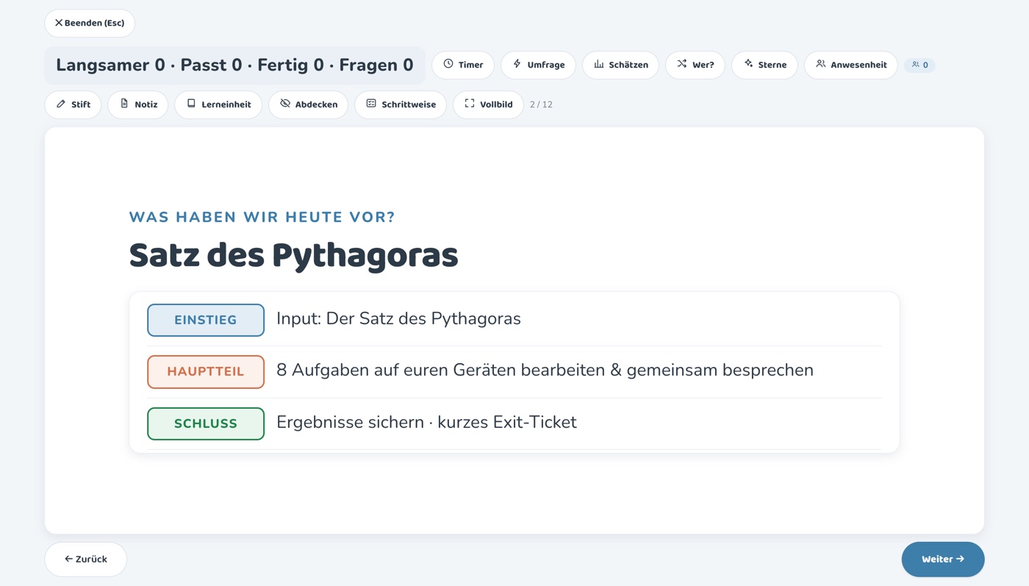The image size is (1029, 586).
Task: Open the Notiz note tool
Action: [x=138, y=104]
